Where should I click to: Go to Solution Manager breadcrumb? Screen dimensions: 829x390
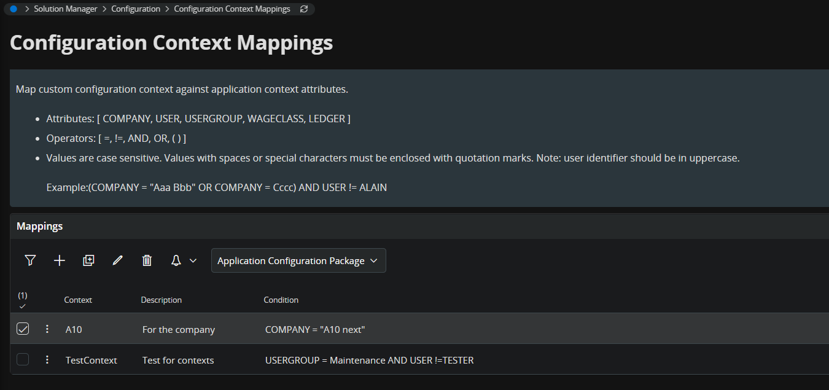pos(66,9)
